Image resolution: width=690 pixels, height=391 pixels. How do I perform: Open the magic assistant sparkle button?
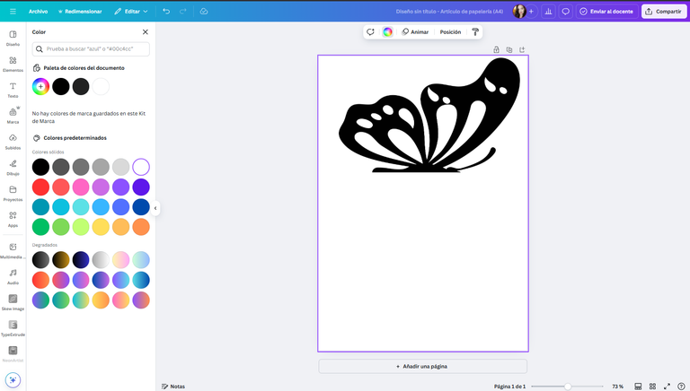point(13,380)
